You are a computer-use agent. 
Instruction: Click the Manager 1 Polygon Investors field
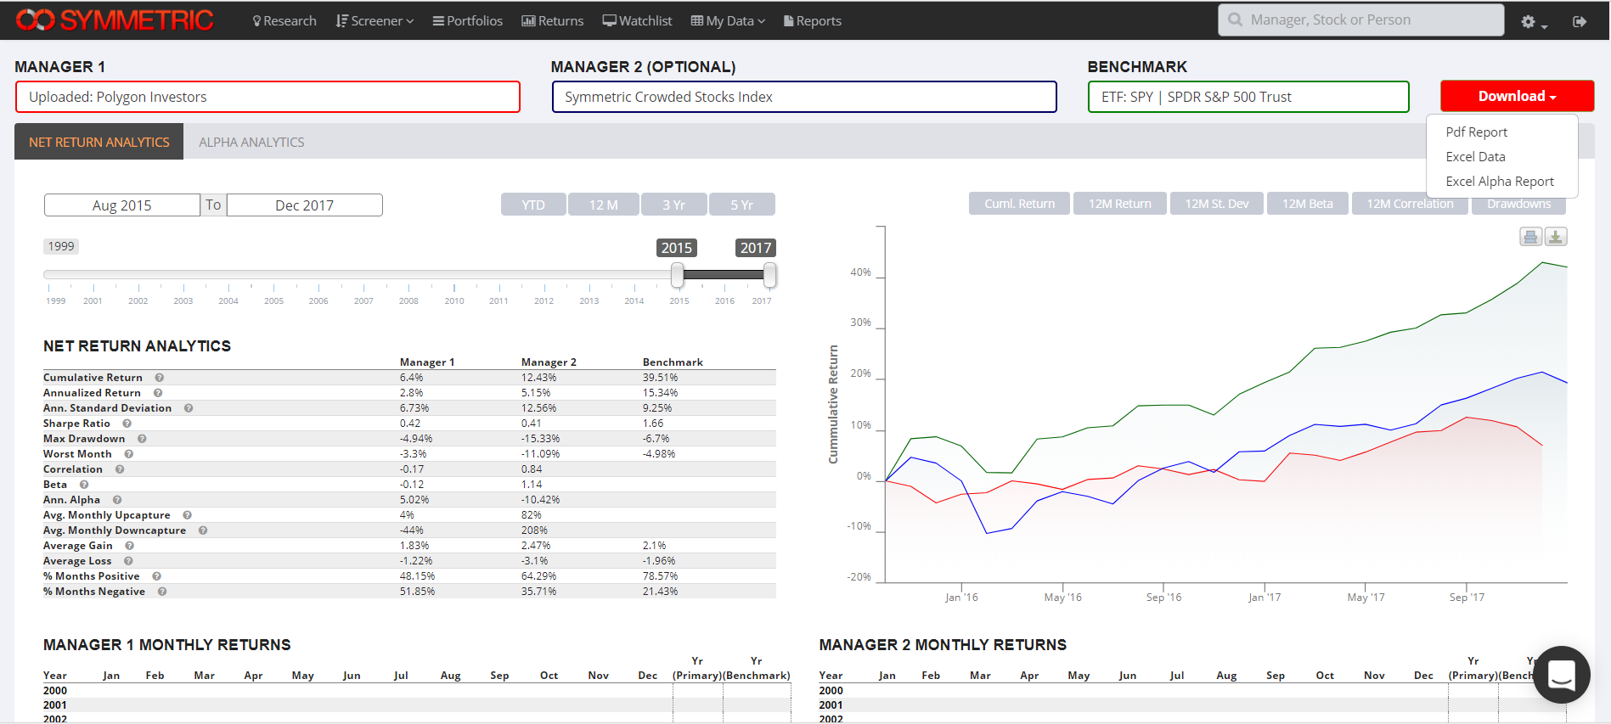[268, 97]
